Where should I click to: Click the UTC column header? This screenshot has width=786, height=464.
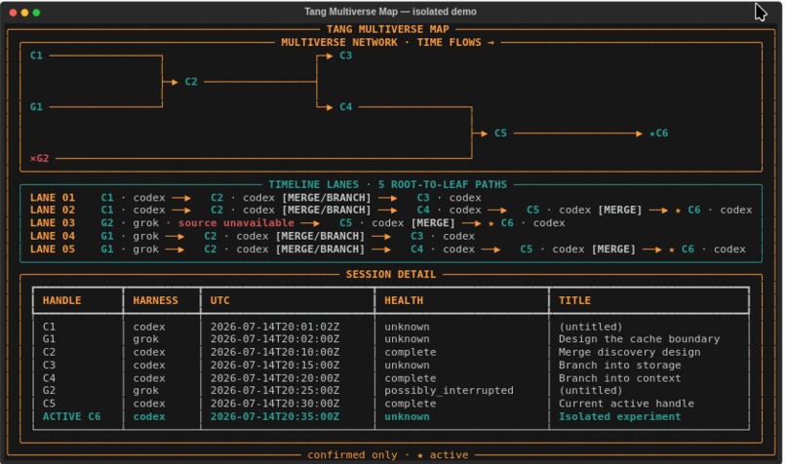(220, 300)
